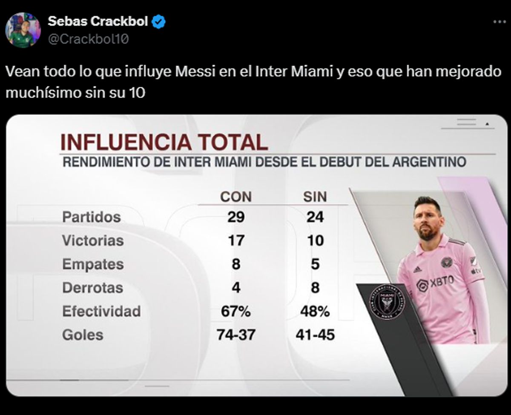Open Sebas Crackbol's profile avatar
This screenshot has height=415, width=511.
click(23, 30)
